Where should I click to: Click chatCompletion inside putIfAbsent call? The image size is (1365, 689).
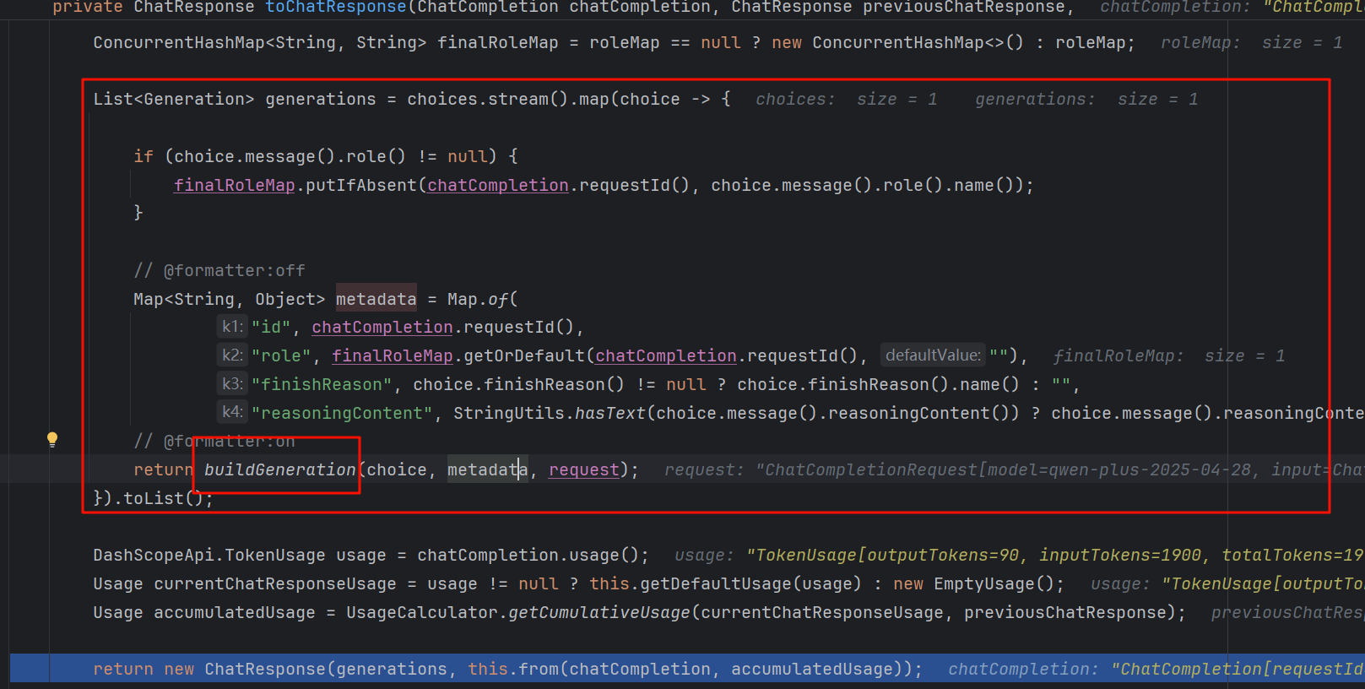[x=498, y=185]
